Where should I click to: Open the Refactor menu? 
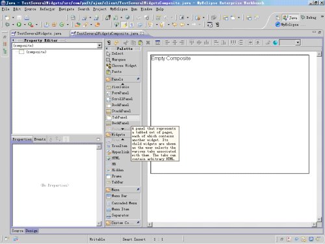click(x=47, y=9)
